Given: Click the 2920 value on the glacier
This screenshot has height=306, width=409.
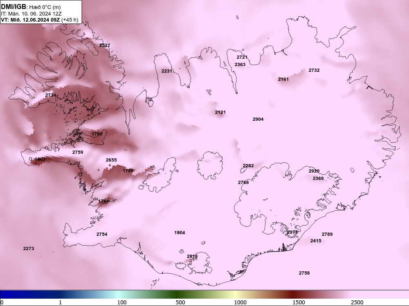Looking at the screenshot, I should pos(314,171).
